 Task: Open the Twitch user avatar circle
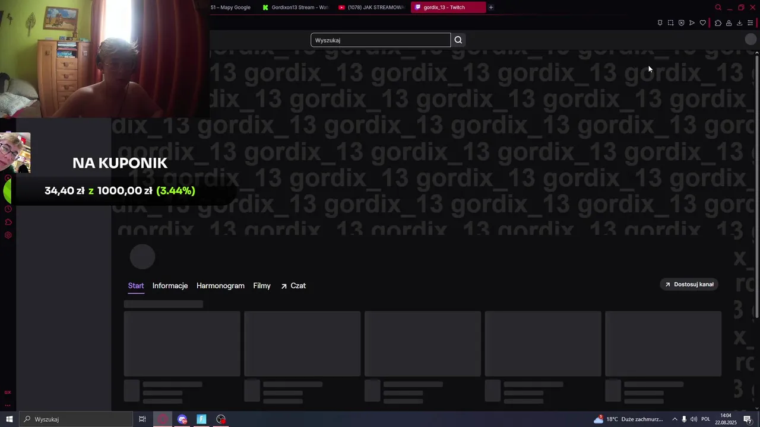click(750, 40)
